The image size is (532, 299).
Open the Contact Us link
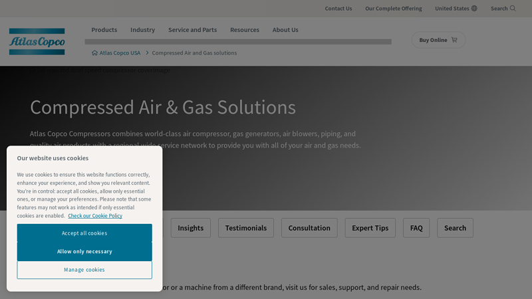pyautogui.click(x=338, y=9)
